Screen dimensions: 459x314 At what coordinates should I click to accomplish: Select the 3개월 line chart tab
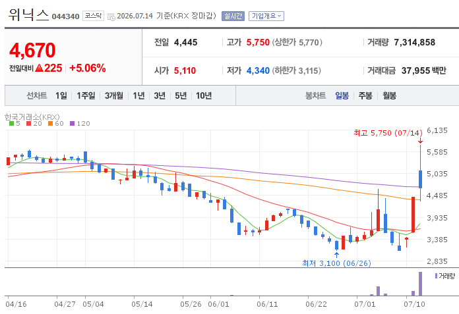(x=114, y=95)
